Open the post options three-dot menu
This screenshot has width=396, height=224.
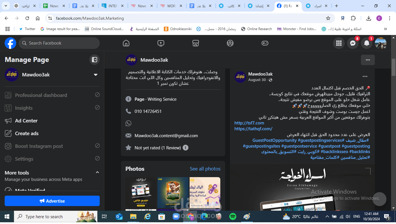point(365,76)
